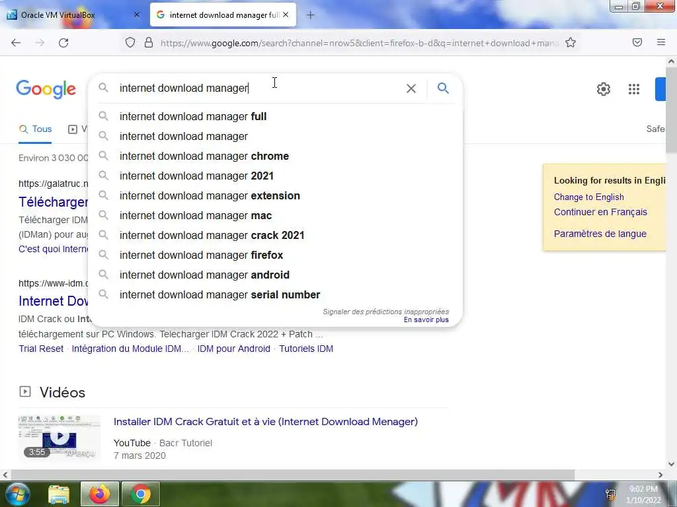This screenshot has height=507, width=677.
Task: Click the vertical scrollbar down arrow
Action: pos(671,464)
